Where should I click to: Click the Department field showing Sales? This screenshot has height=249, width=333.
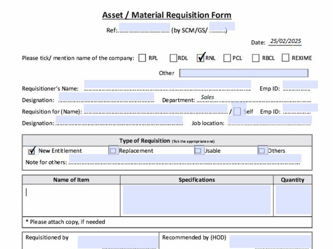coord(254,98)
